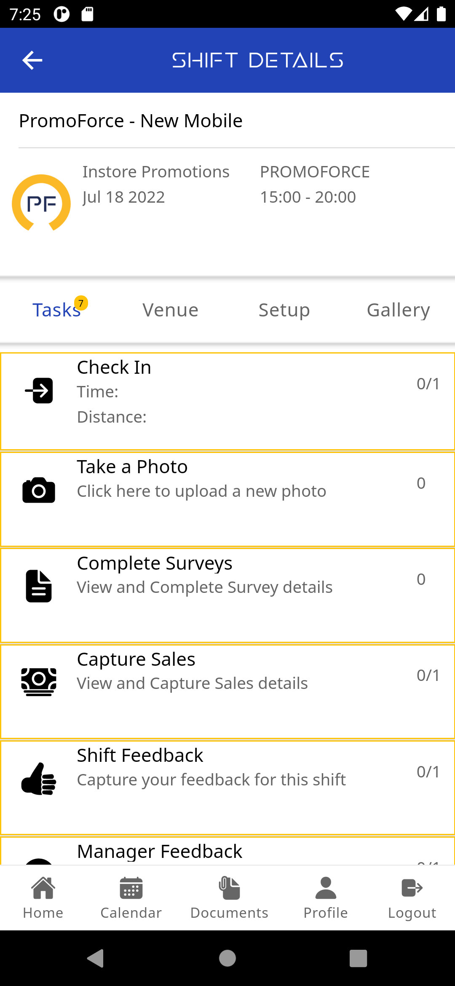Image resolution: width=455 pixels, height=986 pixels.
Task: Click the money icon for Capture Sales
Action: pyautogui.click(x=39, y=682)
